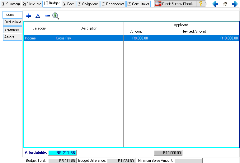Select the Deductions side tab

[13, 22]
